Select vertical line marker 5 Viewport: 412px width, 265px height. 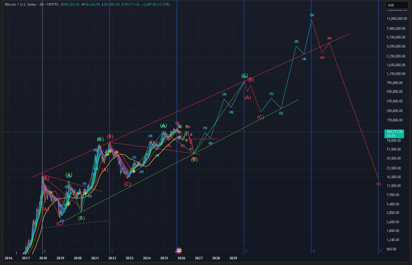point(380,251)
